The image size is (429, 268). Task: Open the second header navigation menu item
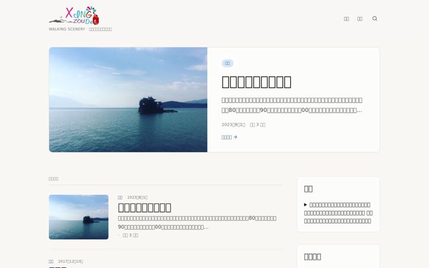click(x=359, y=18)
